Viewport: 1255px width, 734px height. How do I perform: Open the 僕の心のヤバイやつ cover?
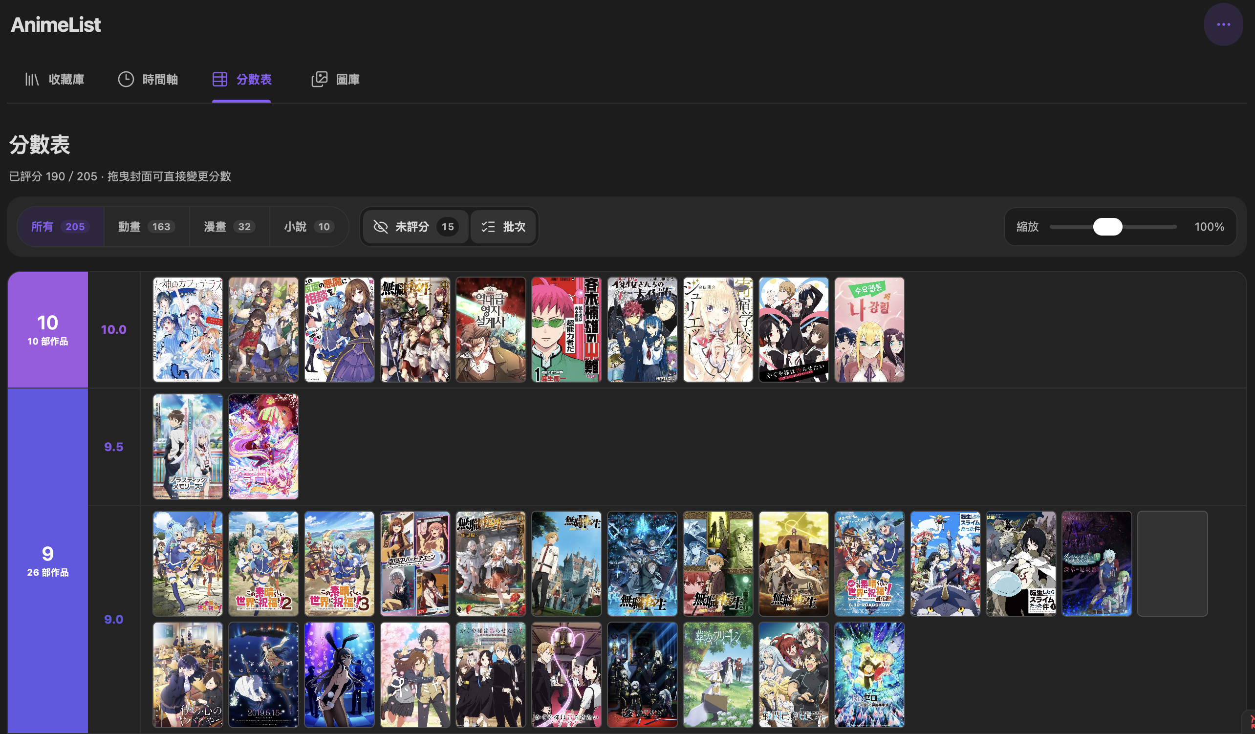pyautogui.click(x=188, y=675)
